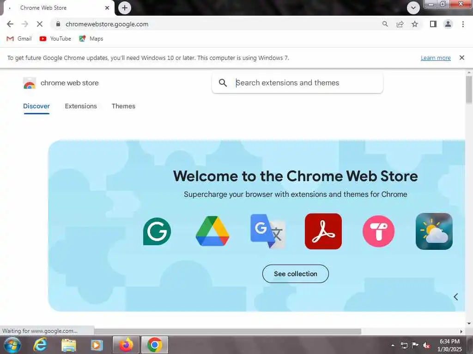Open a new tab

125,8
